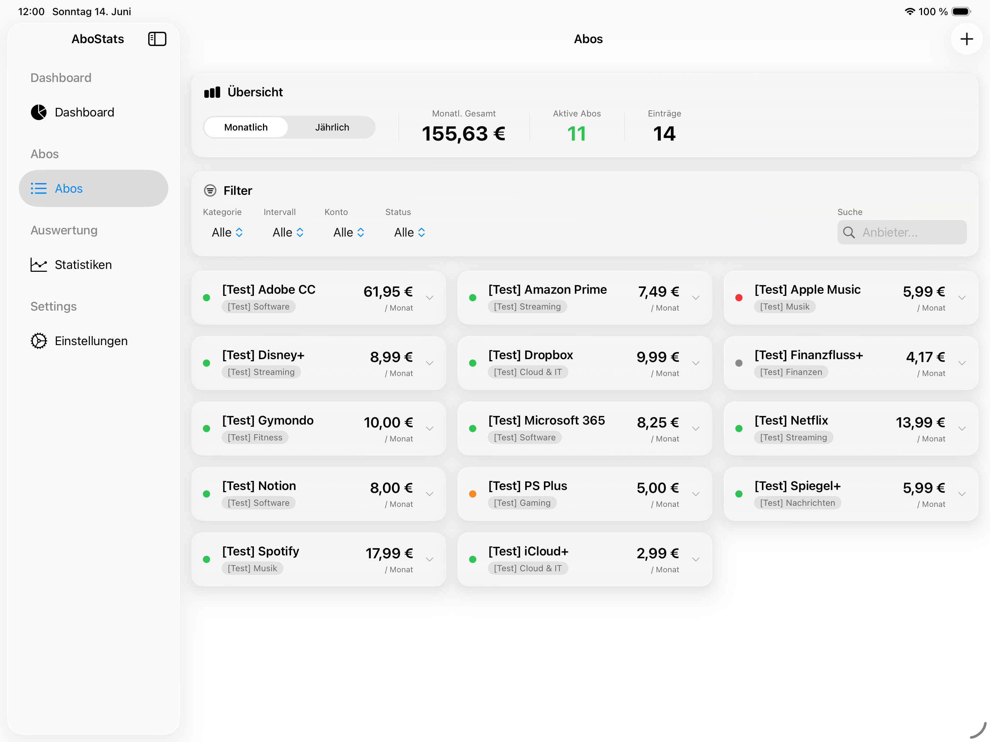
Task: Click the orange status dot of PS Plus
Action: click(473, 494)
